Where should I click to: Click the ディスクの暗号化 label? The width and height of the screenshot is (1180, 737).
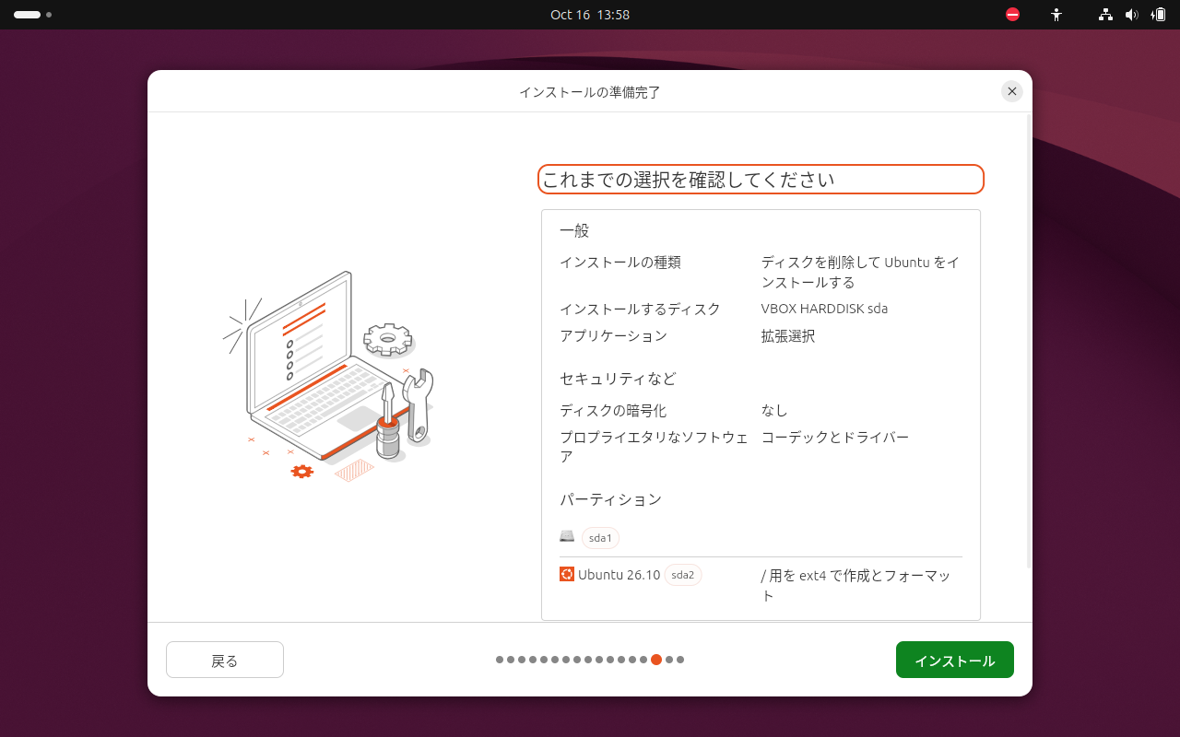point(613,410)
